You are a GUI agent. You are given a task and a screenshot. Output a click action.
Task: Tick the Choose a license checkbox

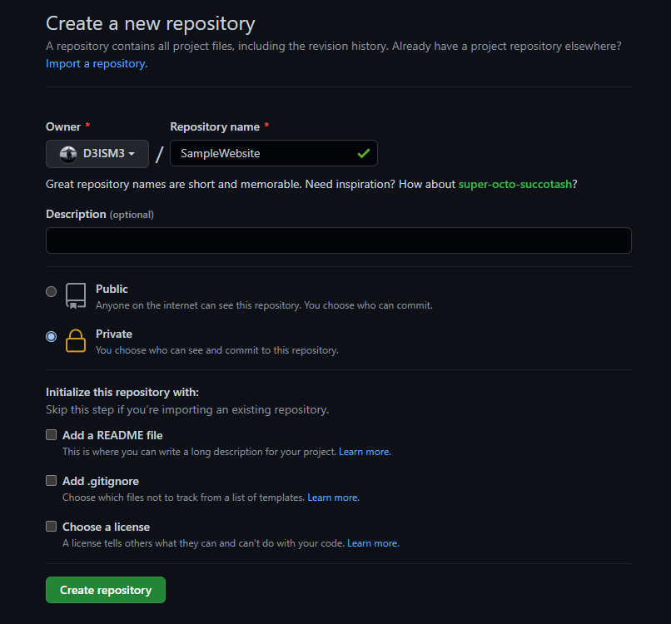pyautogui.click(x=52, y=527)
